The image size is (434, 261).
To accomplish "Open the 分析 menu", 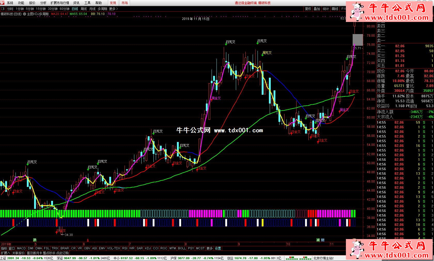I will 43,3.
